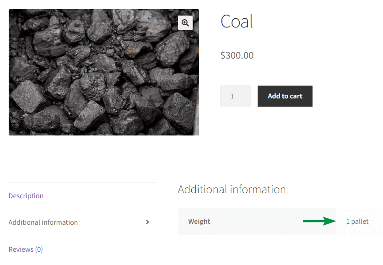383x265 pixels.
Task: Click the Weight attribute label
Action: [199, 222]
